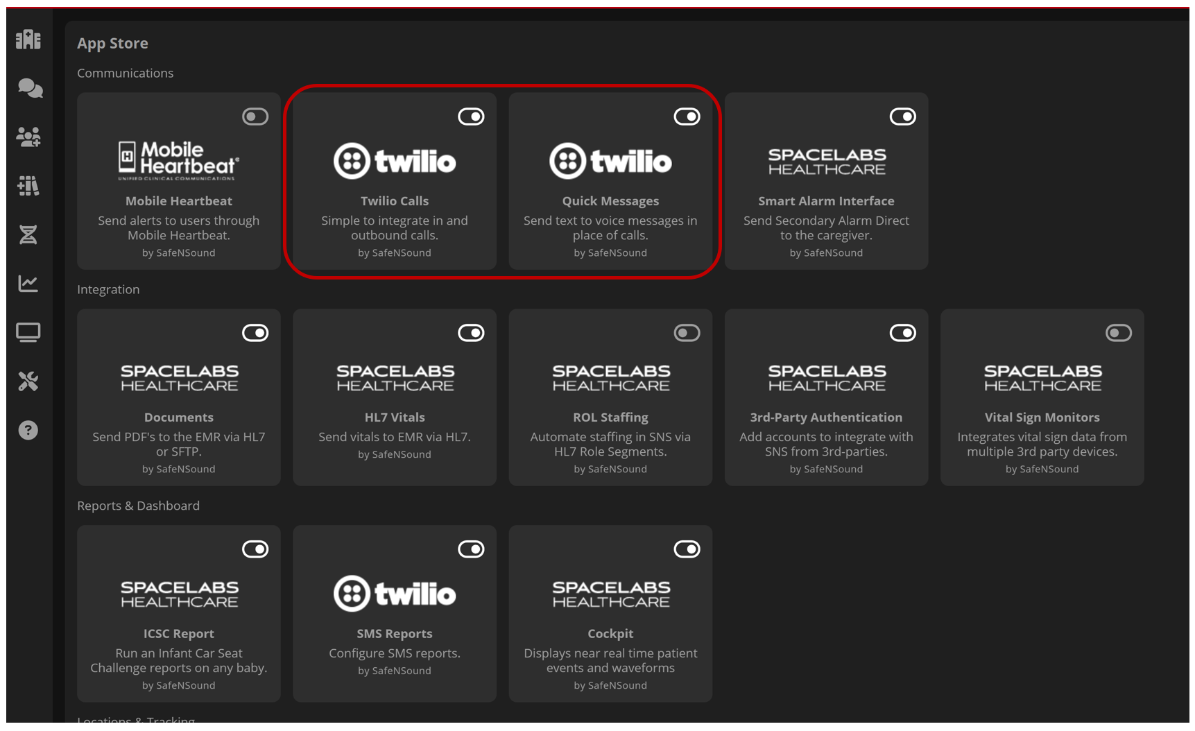This screenshot has height=731, width=1195.
Task: Click 'Send text to voice messages' description
Action: click(610, 228)
